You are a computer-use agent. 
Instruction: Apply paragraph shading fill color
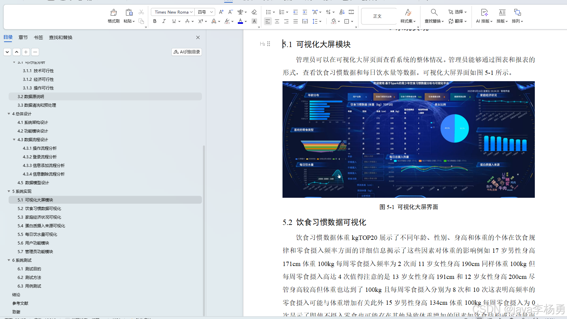334,21
